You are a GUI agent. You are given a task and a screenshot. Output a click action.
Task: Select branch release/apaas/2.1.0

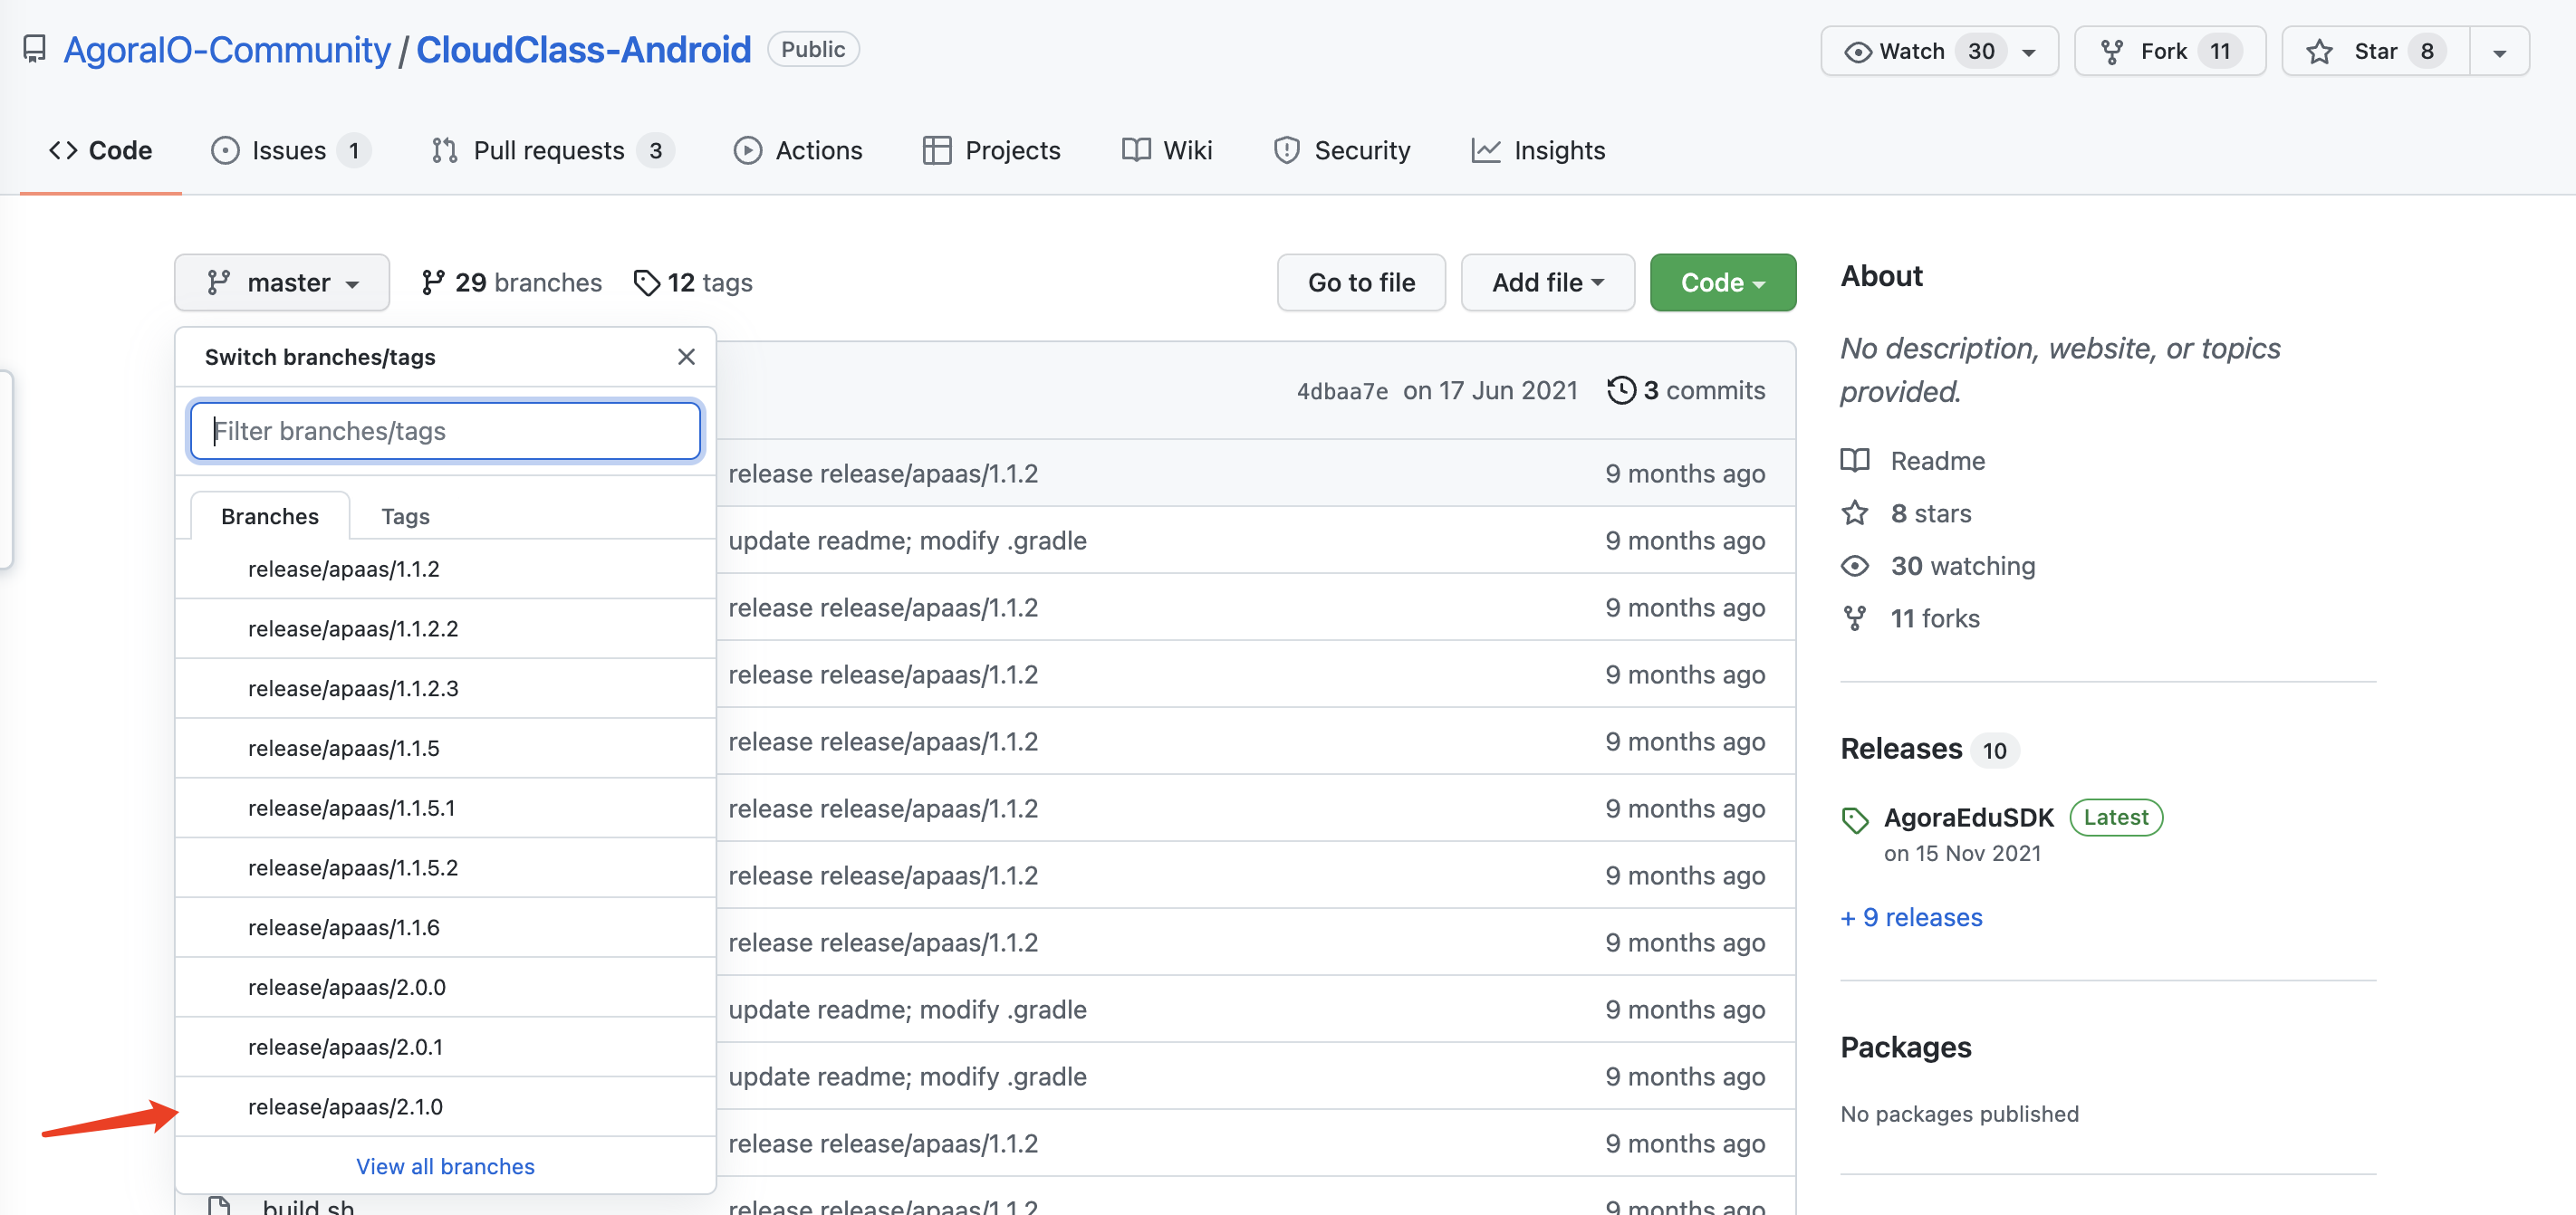pos(445,1107)
